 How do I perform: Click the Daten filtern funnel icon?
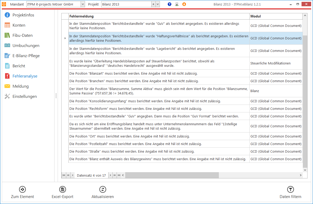pyautogui.click(x=290, y=189)
